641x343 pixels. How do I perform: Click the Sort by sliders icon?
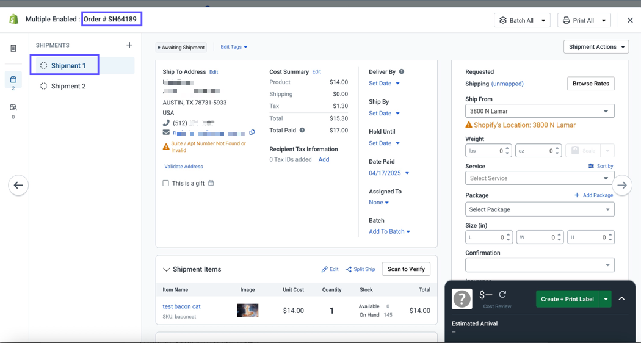coord(591,166)
